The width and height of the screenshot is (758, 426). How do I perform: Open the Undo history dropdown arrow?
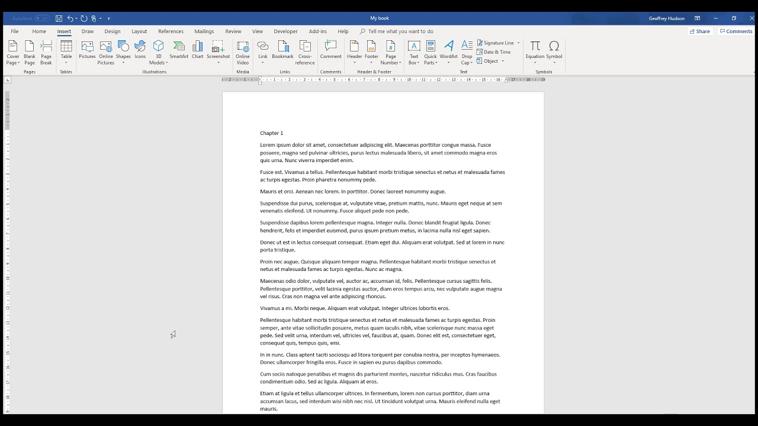(76, 18)
